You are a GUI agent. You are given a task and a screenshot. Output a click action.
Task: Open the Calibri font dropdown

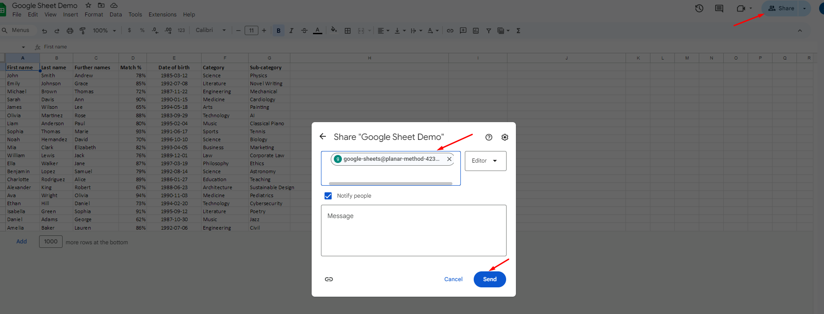[211, 30]
